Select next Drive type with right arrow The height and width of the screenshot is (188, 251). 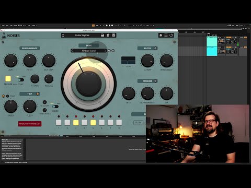point(105,51)
